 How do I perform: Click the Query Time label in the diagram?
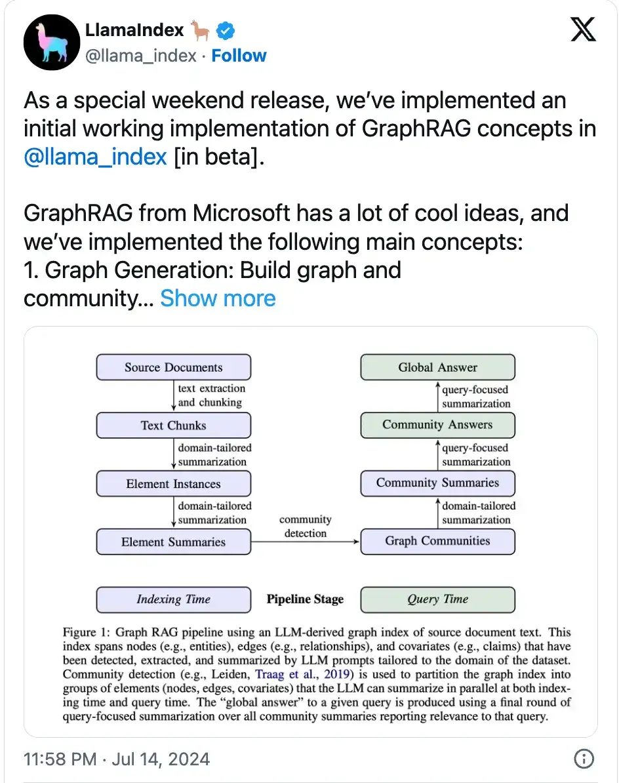(437, 599)
